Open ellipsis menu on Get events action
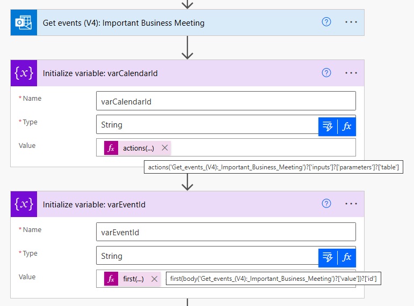This screenshot has height=306, width=414. click(351, 22)
